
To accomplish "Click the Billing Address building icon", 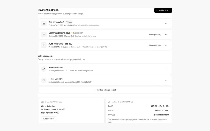I will point(43,102).
